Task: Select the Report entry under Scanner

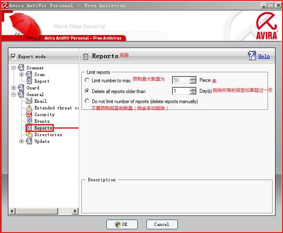Action: (42, 81)
